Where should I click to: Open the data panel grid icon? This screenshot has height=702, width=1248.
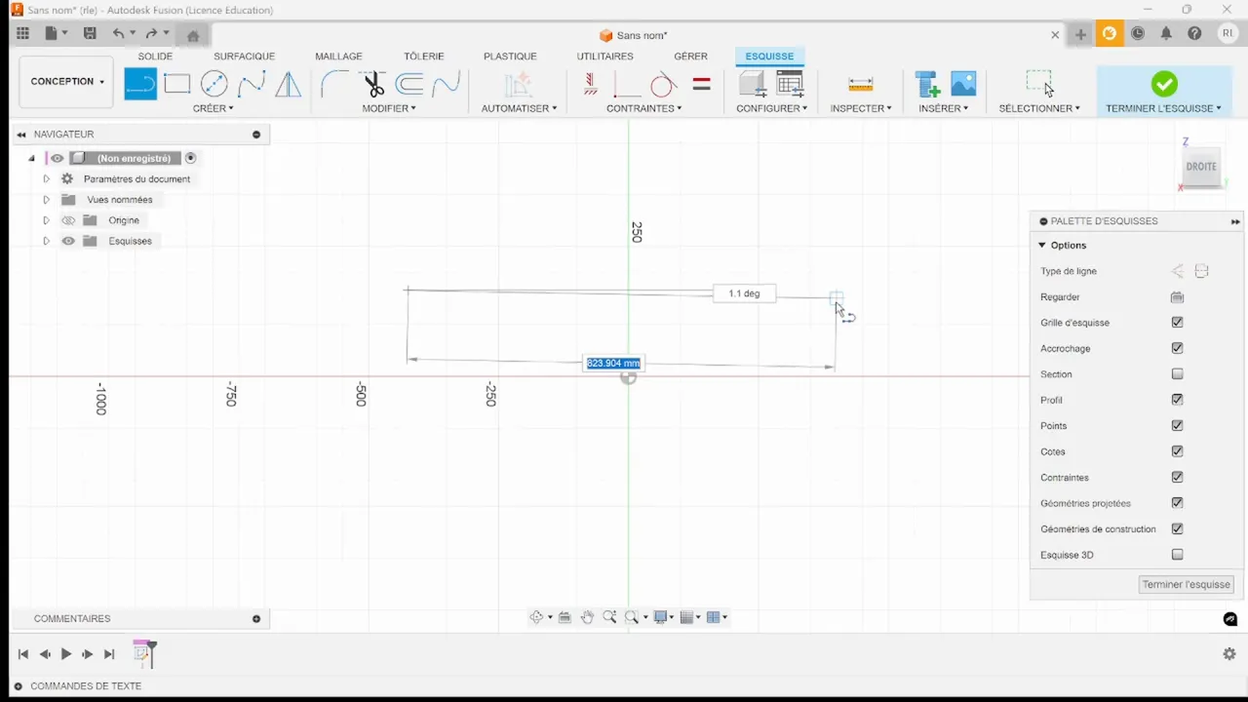pyautogui.click(x=22, y=33)
